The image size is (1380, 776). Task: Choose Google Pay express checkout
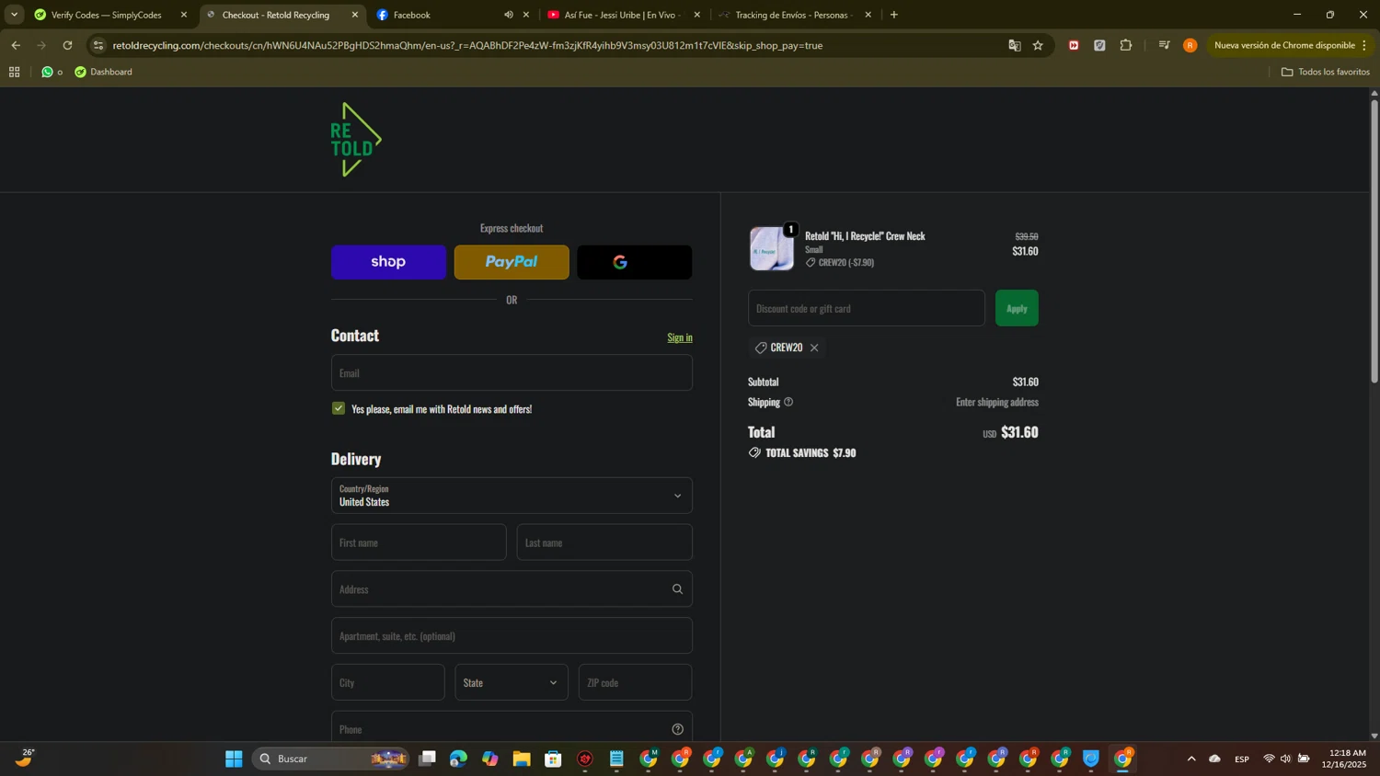pyautogui.click(x=635, y=262)
